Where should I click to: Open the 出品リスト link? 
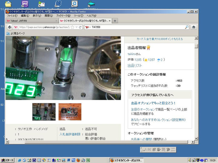(135, 66)
